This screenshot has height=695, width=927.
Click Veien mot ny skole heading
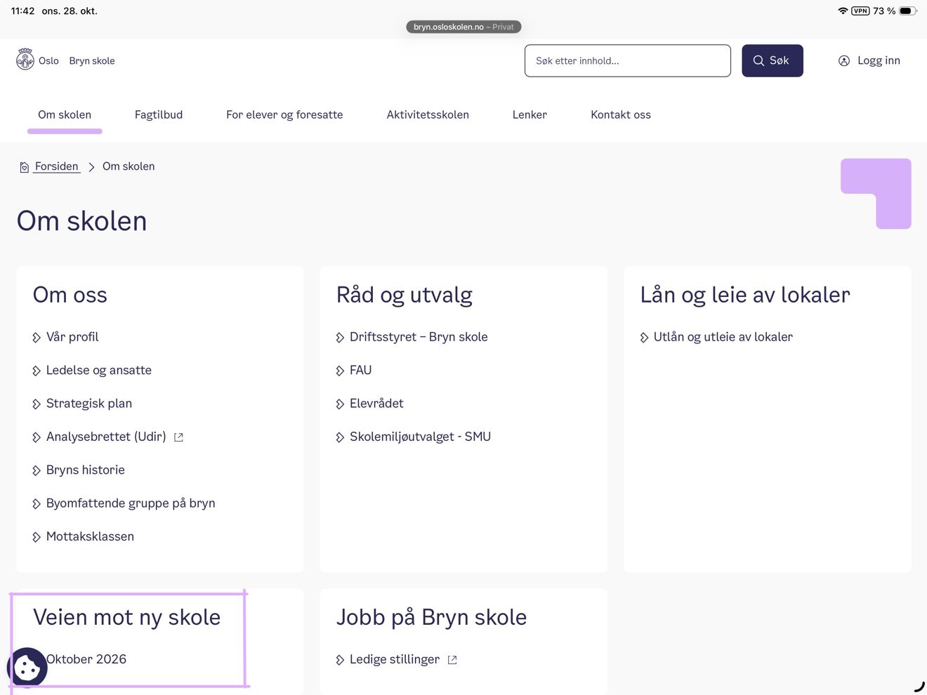click(127, 617)
